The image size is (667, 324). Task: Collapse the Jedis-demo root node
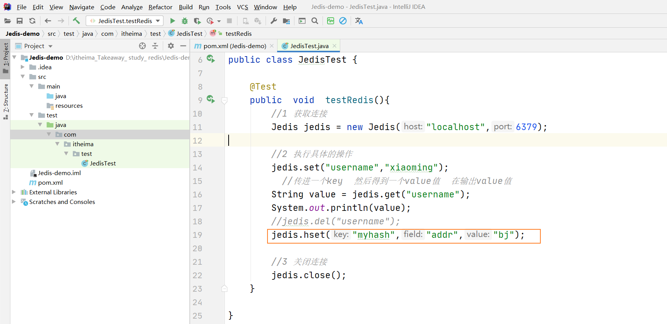click(x=14, y=57)
